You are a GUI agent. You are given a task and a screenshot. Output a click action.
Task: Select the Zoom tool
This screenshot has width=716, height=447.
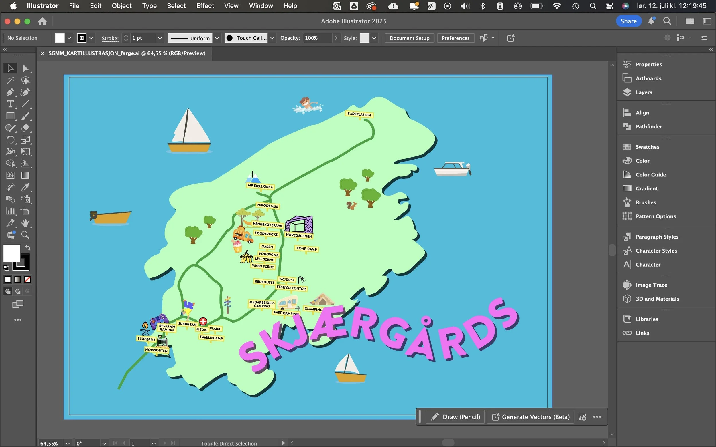click(x=25, y=235)
